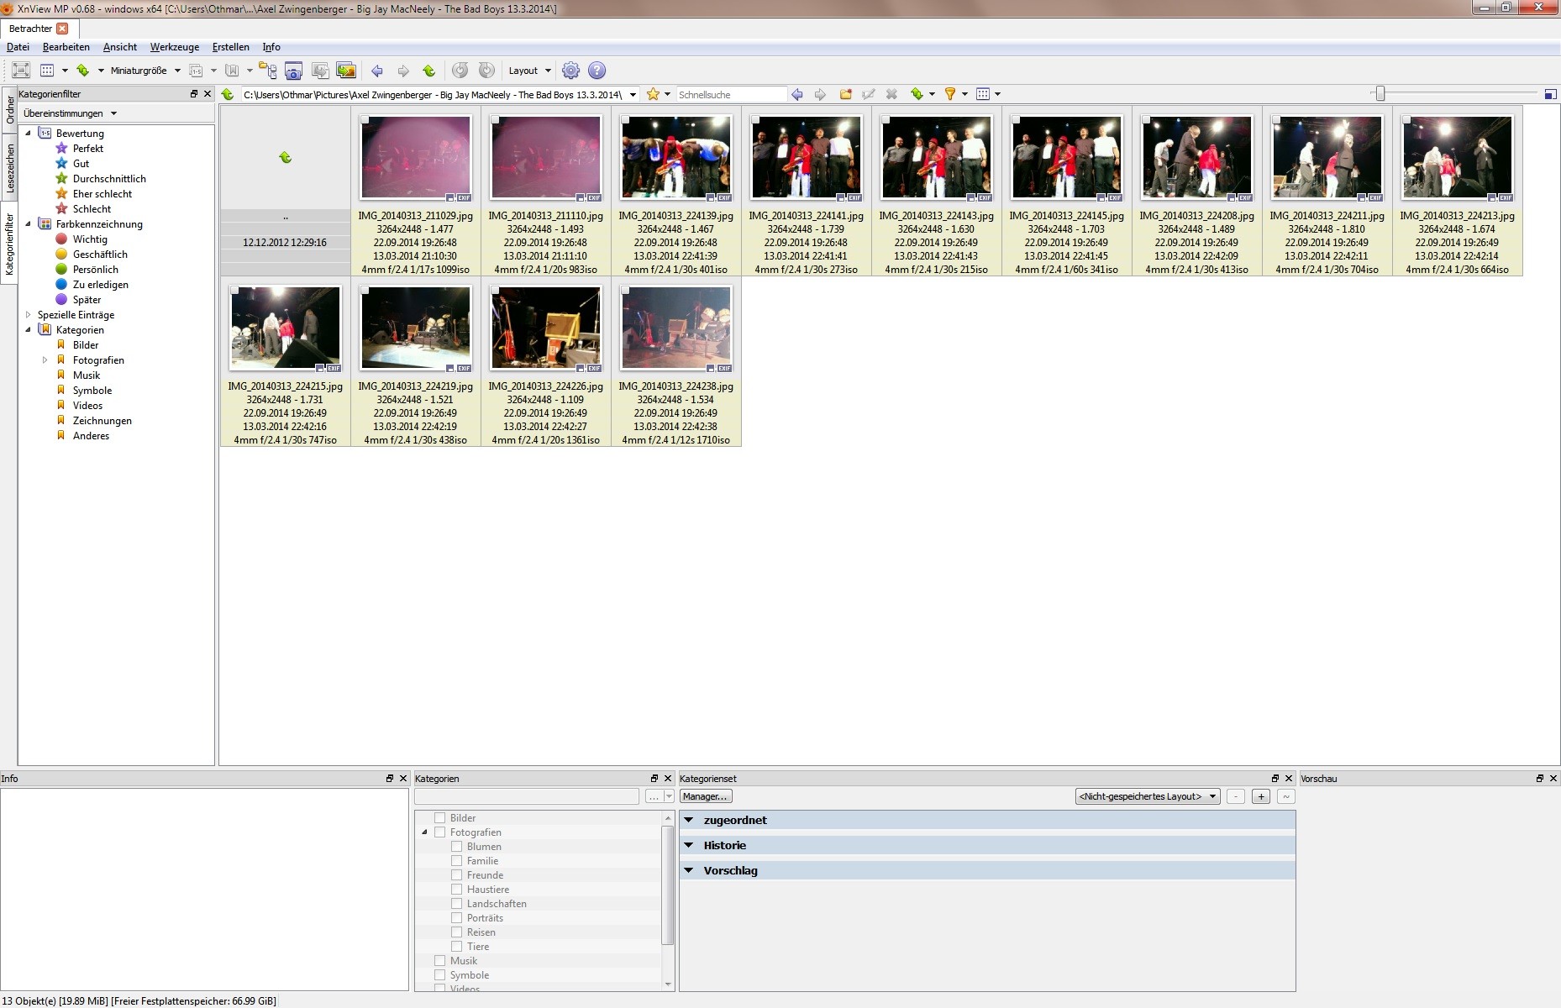Open the Datei menu

coord(18,47)
